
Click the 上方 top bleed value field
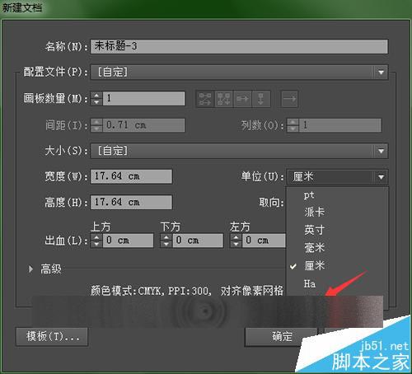128,241
